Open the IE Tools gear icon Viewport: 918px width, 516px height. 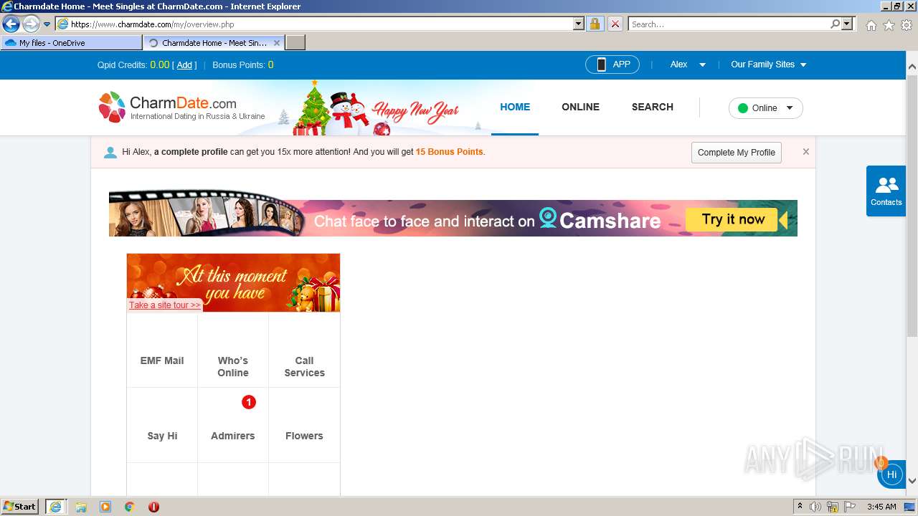click(x=907, y=25)
